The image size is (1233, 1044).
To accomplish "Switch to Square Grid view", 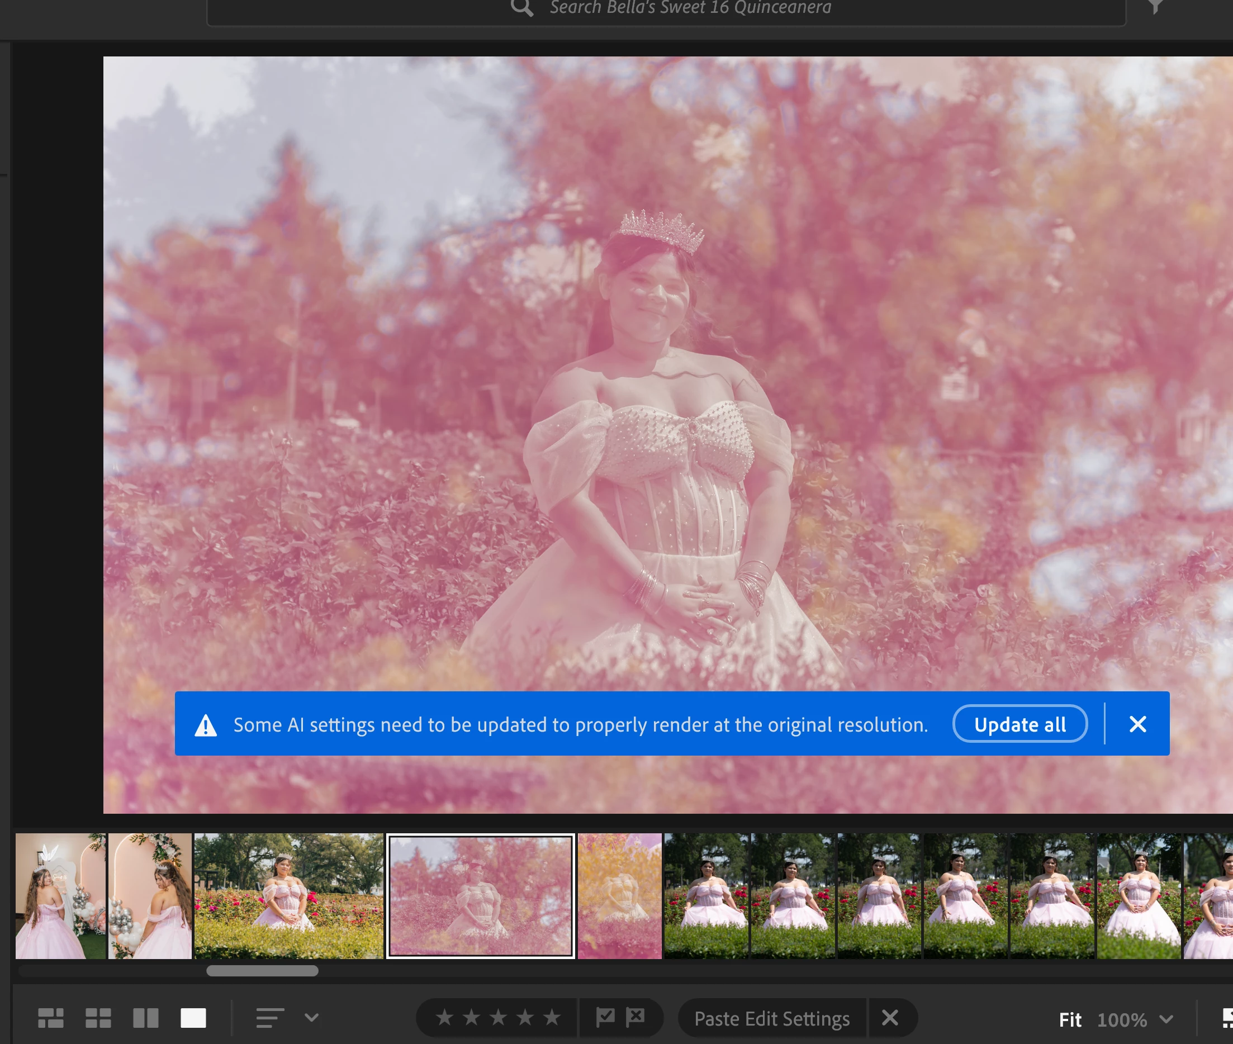I will (x=98, y=1018).
